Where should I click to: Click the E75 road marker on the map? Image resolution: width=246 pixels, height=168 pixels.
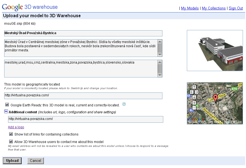[234, 89]
